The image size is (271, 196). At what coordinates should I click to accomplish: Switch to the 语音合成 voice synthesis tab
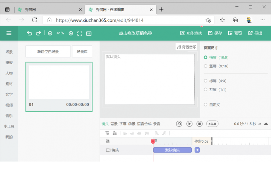[x=144, y=124]
